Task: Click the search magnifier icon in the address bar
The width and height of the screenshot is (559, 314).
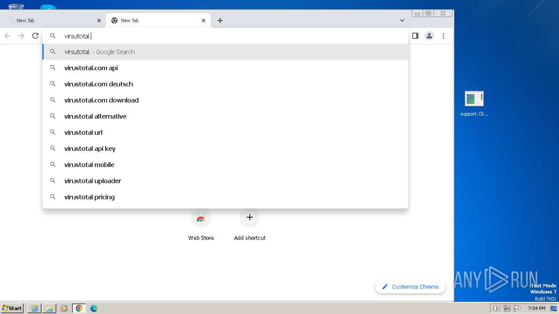Action: (53, 36)
